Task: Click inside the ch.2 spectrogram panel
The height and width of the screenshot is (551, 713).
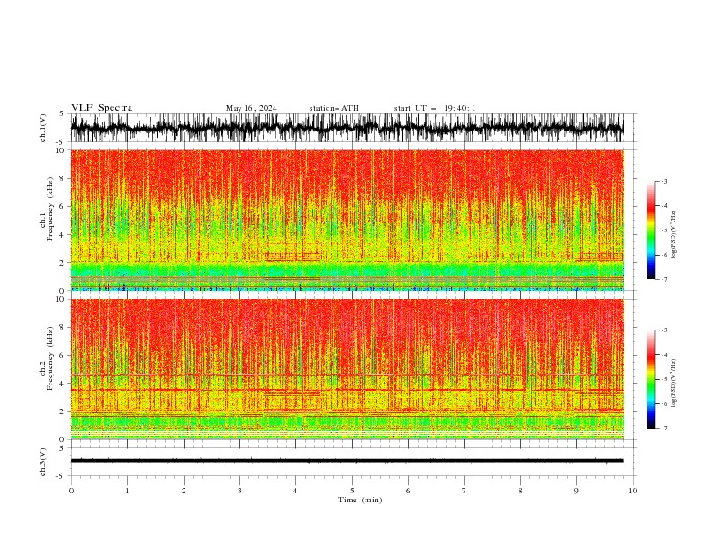Action: tap(347, 369)
